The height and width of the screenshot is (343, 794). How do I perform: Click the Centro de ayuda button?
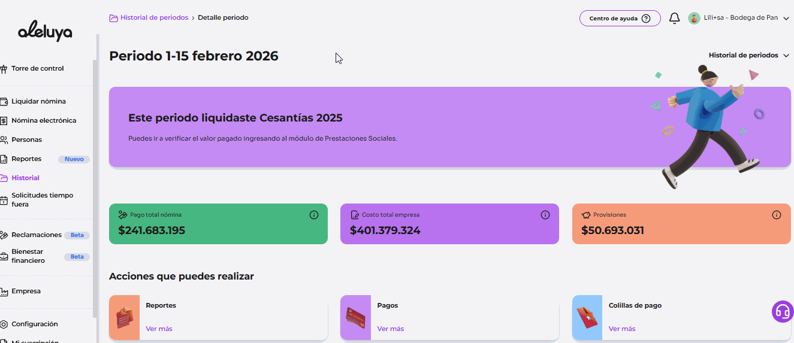(x=620, y=18)
